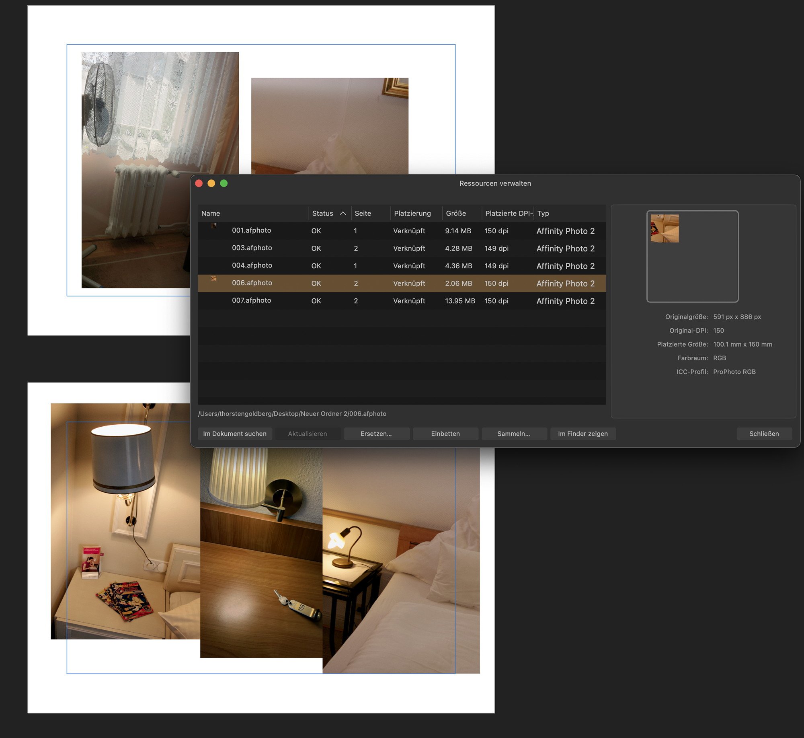This screenshot has width=804, height=738.
Task: Click Verknüpft in the 007.afphoto row
Action: pos(409,301)
